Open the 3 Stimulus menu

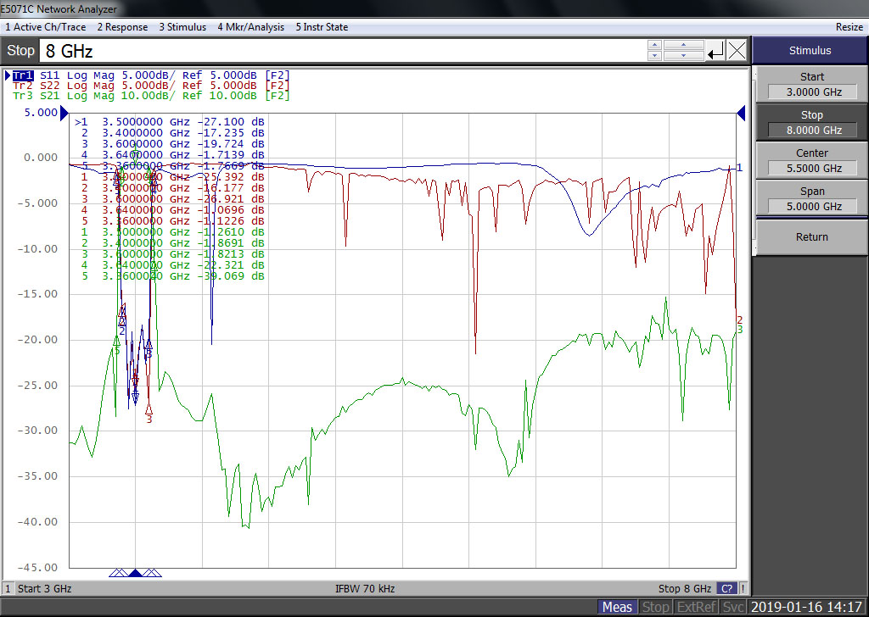(182, 27)
